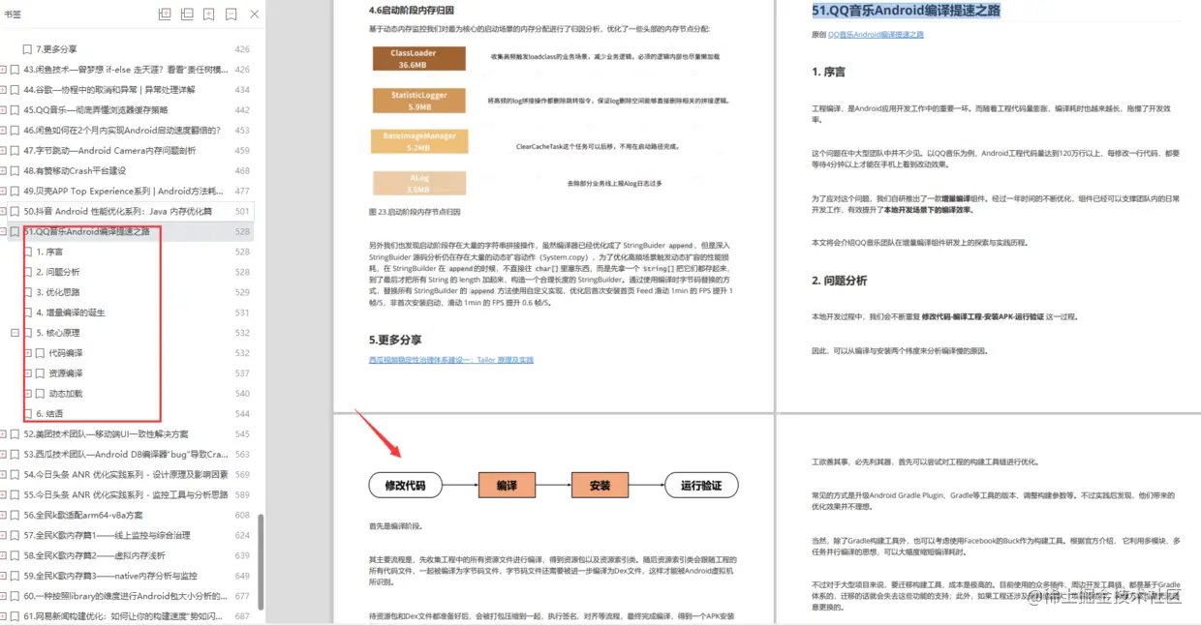Expand the 43.闲鱼技术 bookmark node
1201x625 pixels.
[3, 70]
